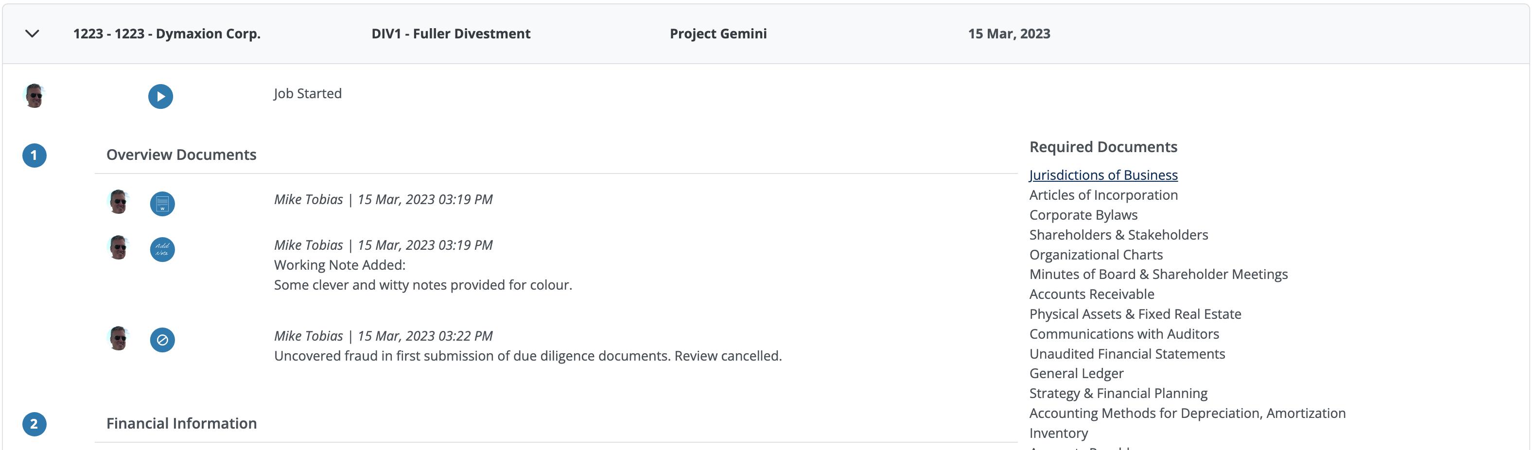Image resolution: width=1538 pixels, height=450 pixels.
Task: Click the Overview Documents section heading
Action: click(181, 155)
